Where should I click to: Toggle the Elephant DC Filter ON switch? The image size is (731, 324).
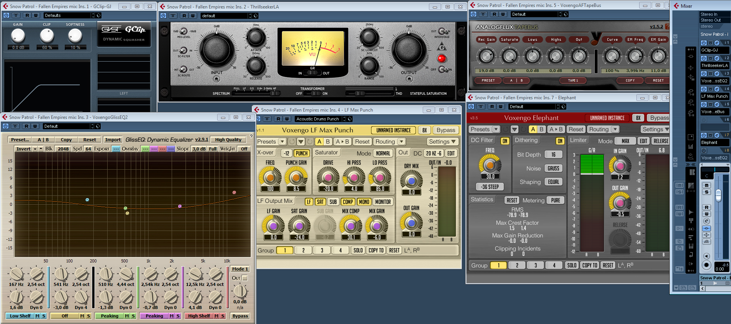point(505,141)
